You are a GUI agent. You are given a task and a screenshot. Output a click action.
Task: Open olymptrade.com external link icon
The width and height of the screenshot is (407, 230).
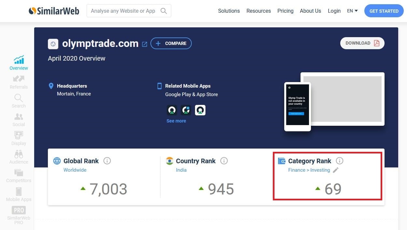[x=145, y=44]
